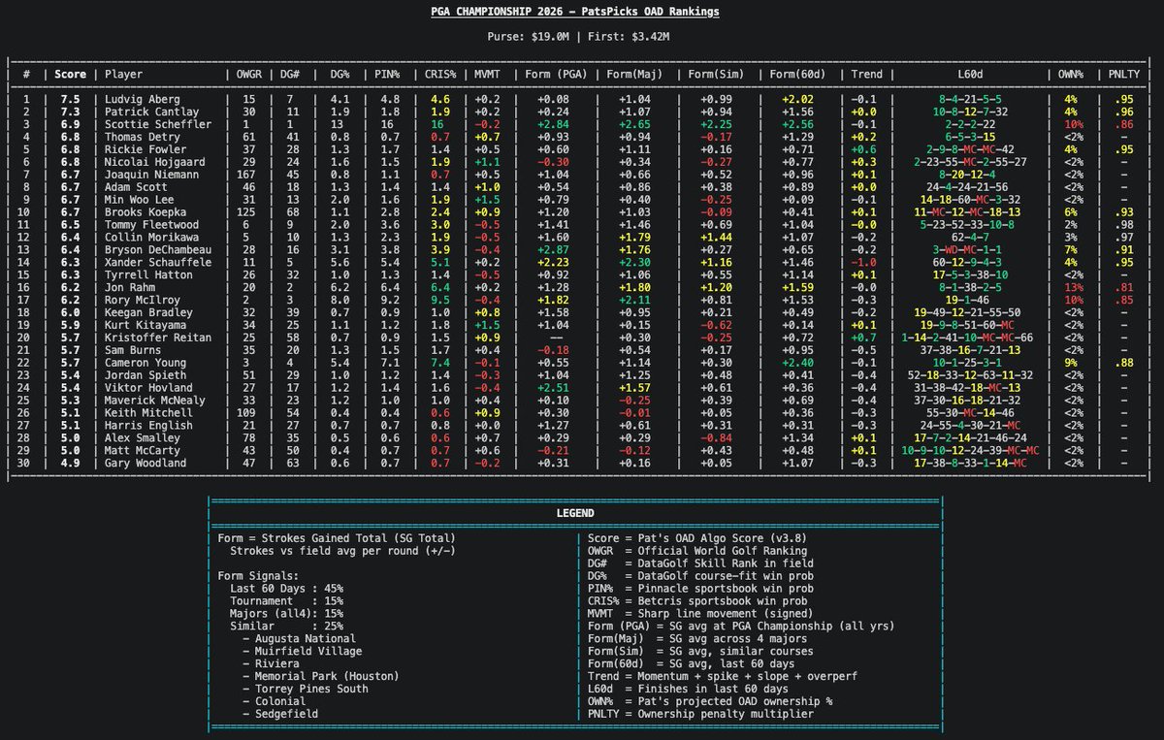Viewport: 1164px width, 740px height.
Task: Select player name Scottie Scheffler
Action: pos(159,124)
